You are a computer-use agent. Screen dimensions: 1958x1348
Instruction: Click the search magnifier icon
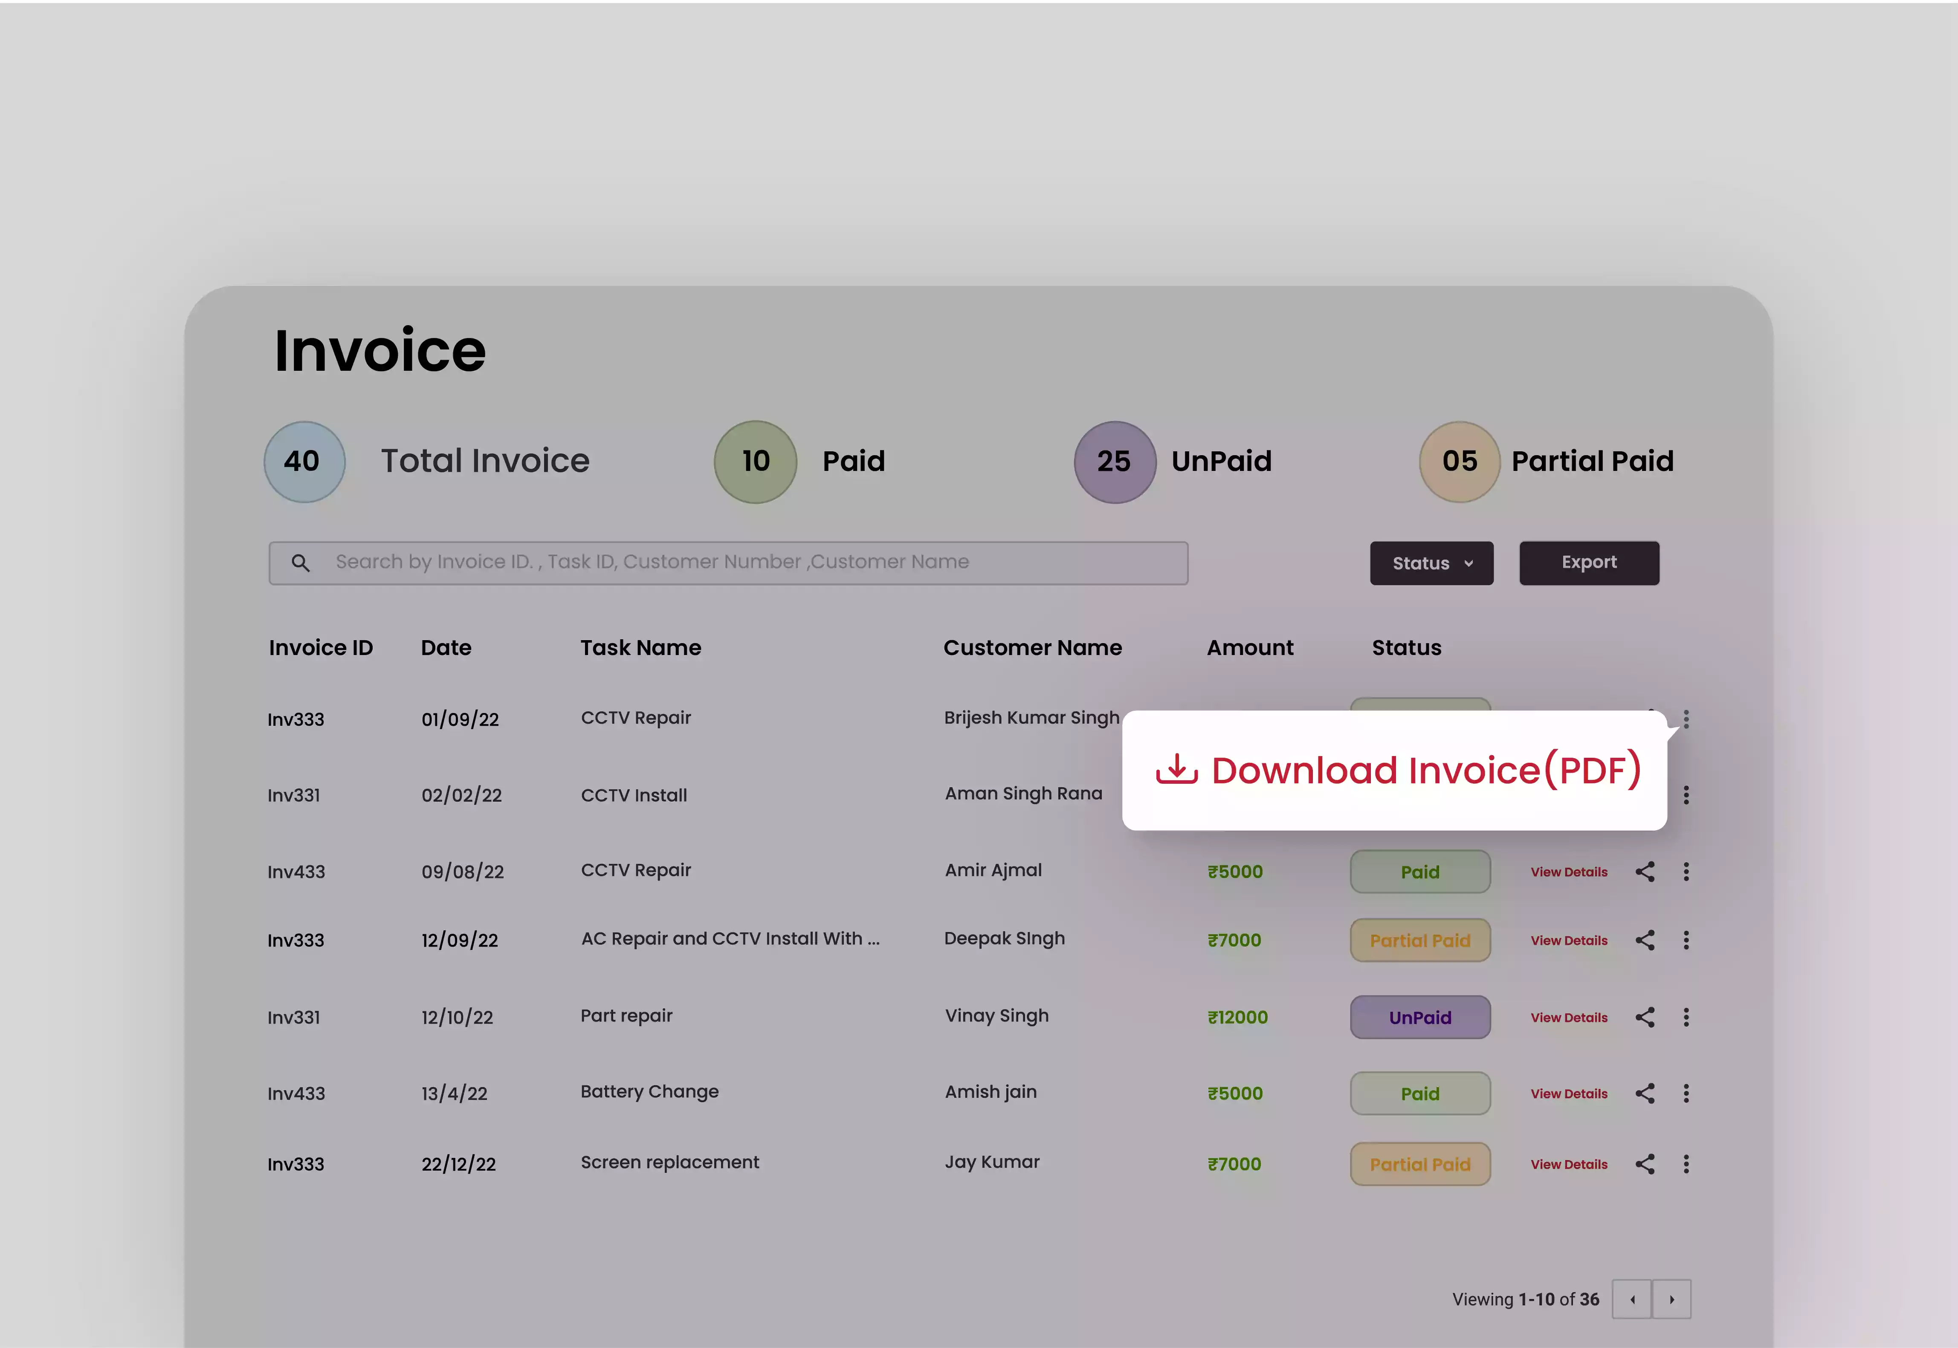tap(300, 563)
